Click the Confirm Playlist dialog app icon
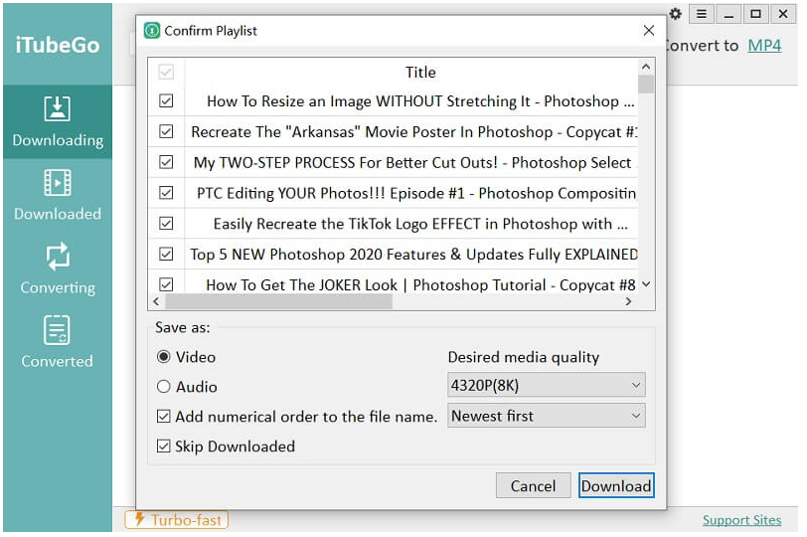The height and width of the screenshot is (537, 807). coord(152,31)
